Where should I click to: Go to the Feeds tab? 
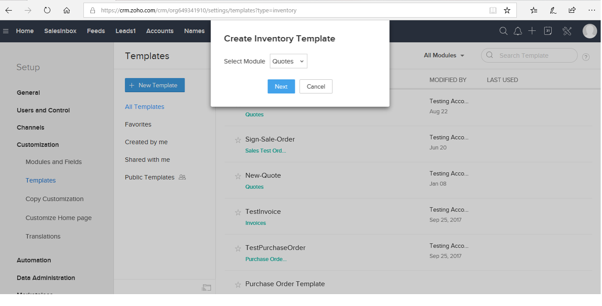(96, 31)
